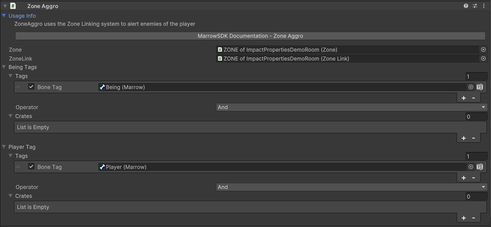
Task: Remove an entry from the Player Tag Tags list
Action: click(x=474, y=178)
